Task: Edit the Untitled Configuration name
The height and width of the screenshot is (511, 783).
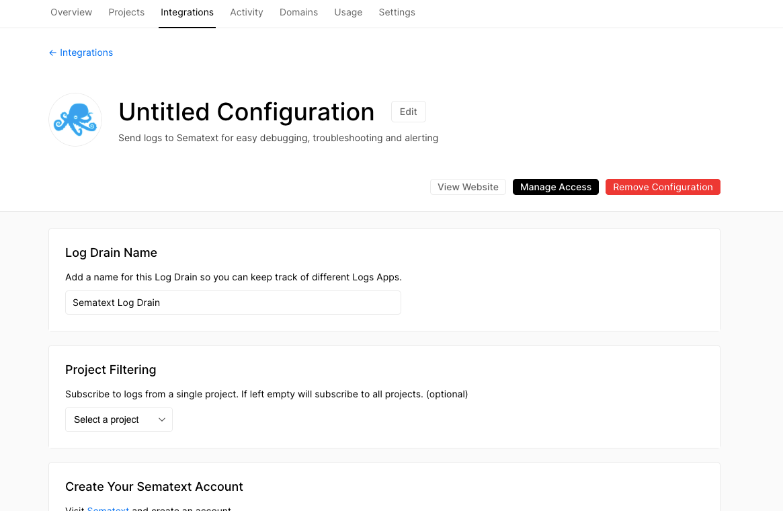Action: pos(409,112)
